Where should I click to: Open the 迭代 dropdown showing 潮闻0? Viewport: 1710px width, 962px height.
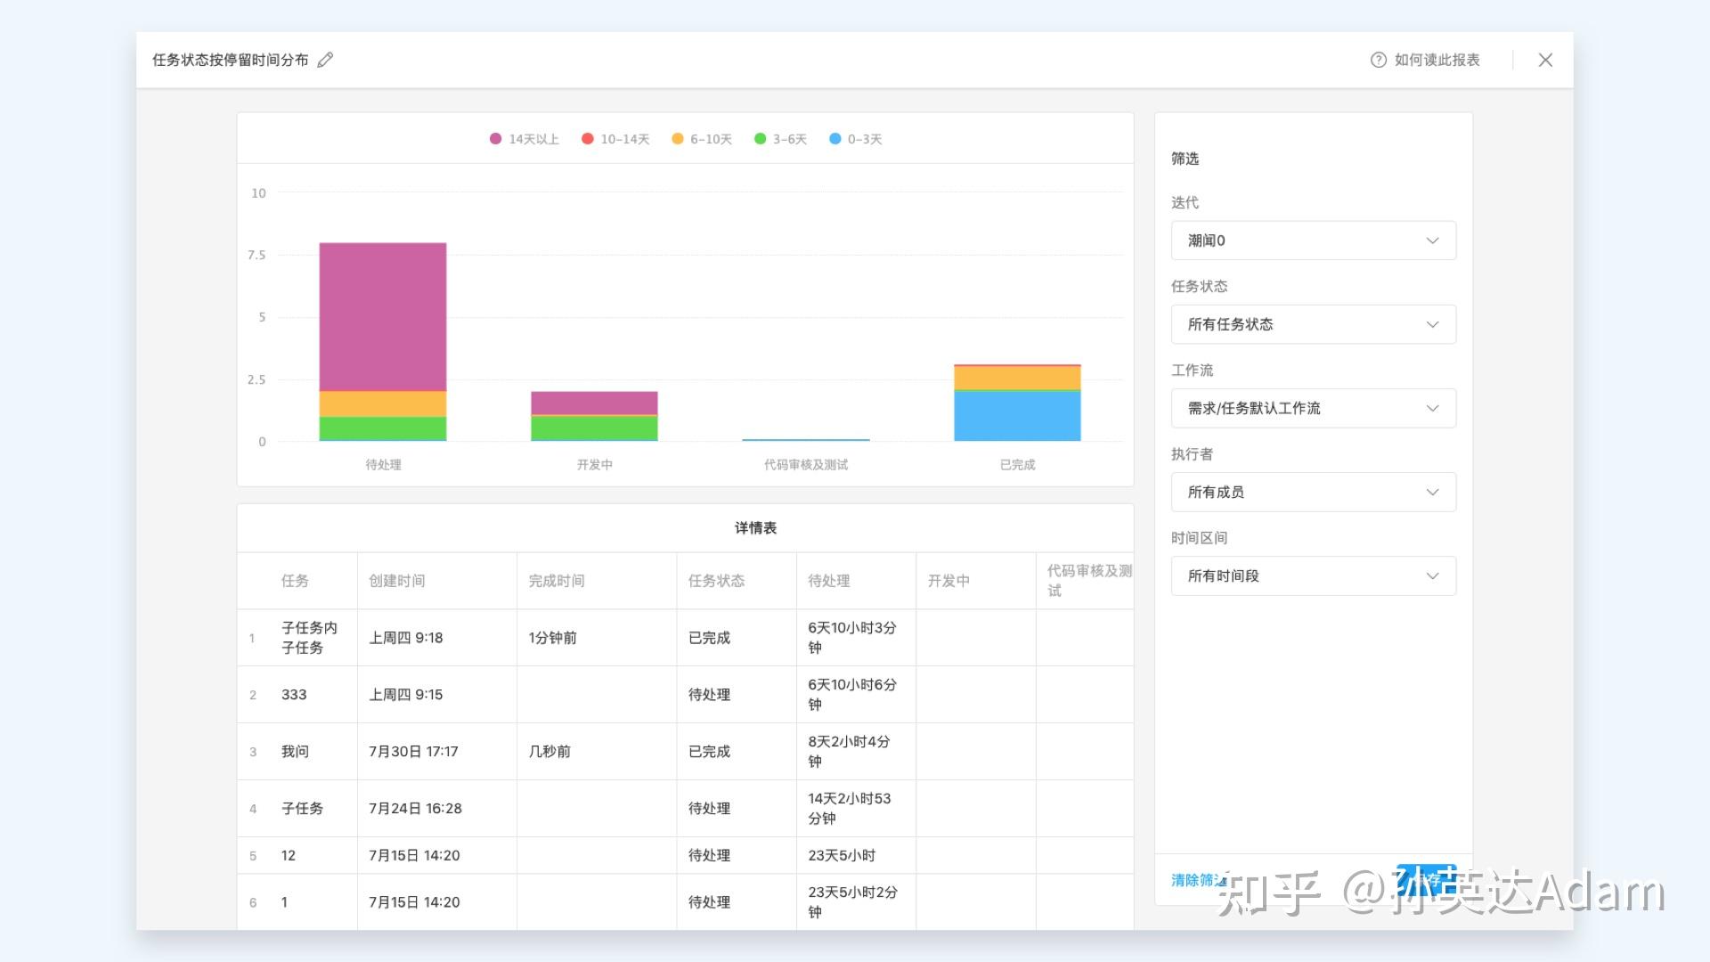click(1313, 240)
